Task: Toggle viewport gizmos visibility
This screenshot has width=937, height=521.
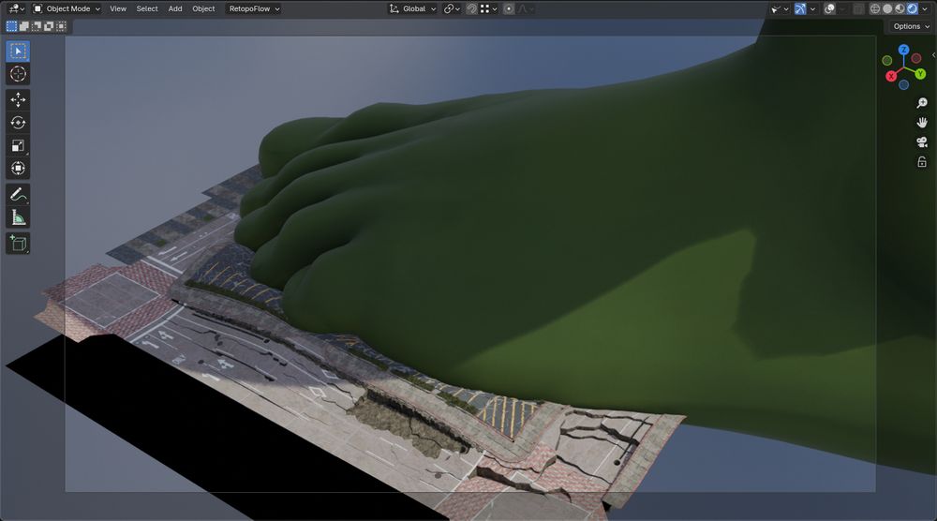Action: click(800, 9)
